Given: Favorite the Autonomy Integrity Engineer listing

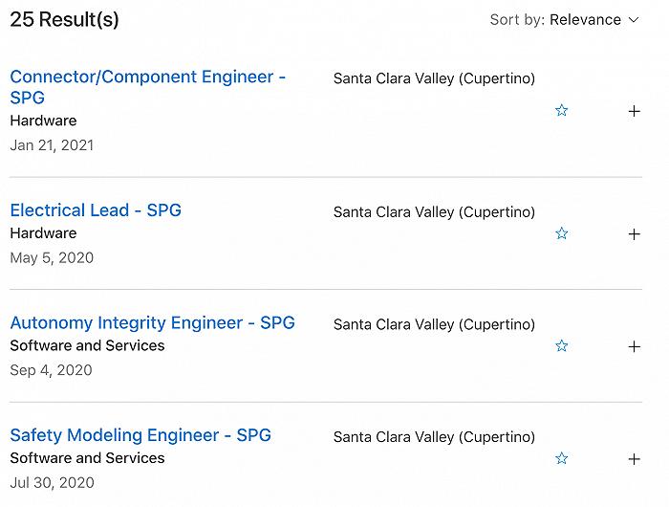Looking at the screenshot, I should coord(562,346).
